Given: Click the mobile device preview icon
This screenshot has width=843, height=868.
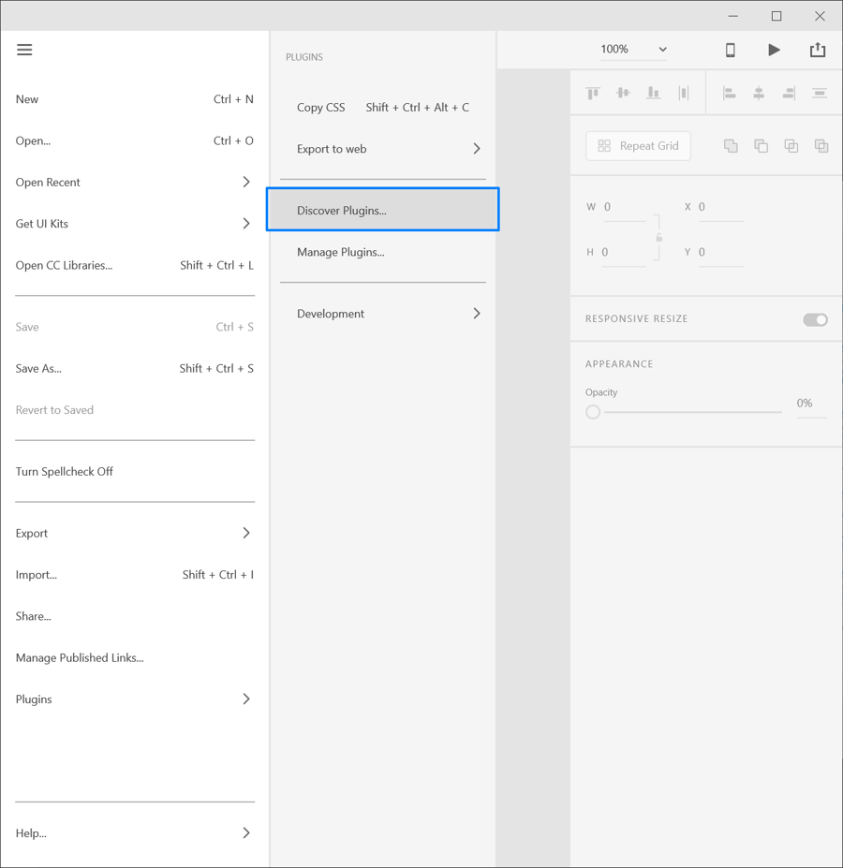Looking at the screenshot, I should click(x=730, y=50).
